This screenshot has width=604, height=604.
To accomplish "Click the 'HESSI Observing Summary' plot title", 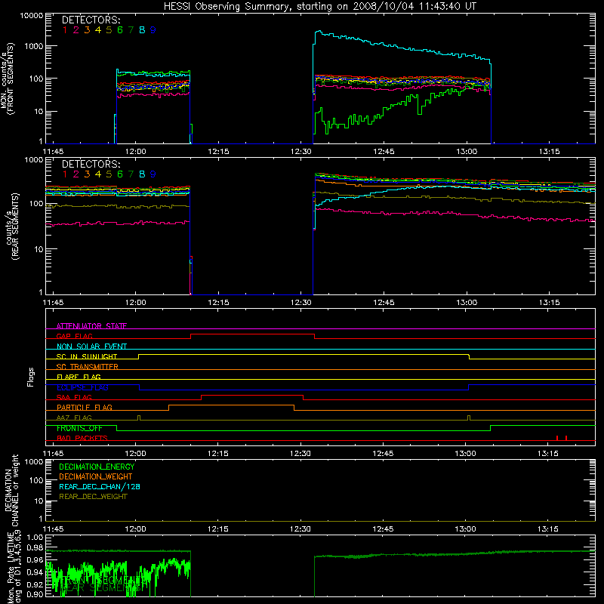I will 319,7.
